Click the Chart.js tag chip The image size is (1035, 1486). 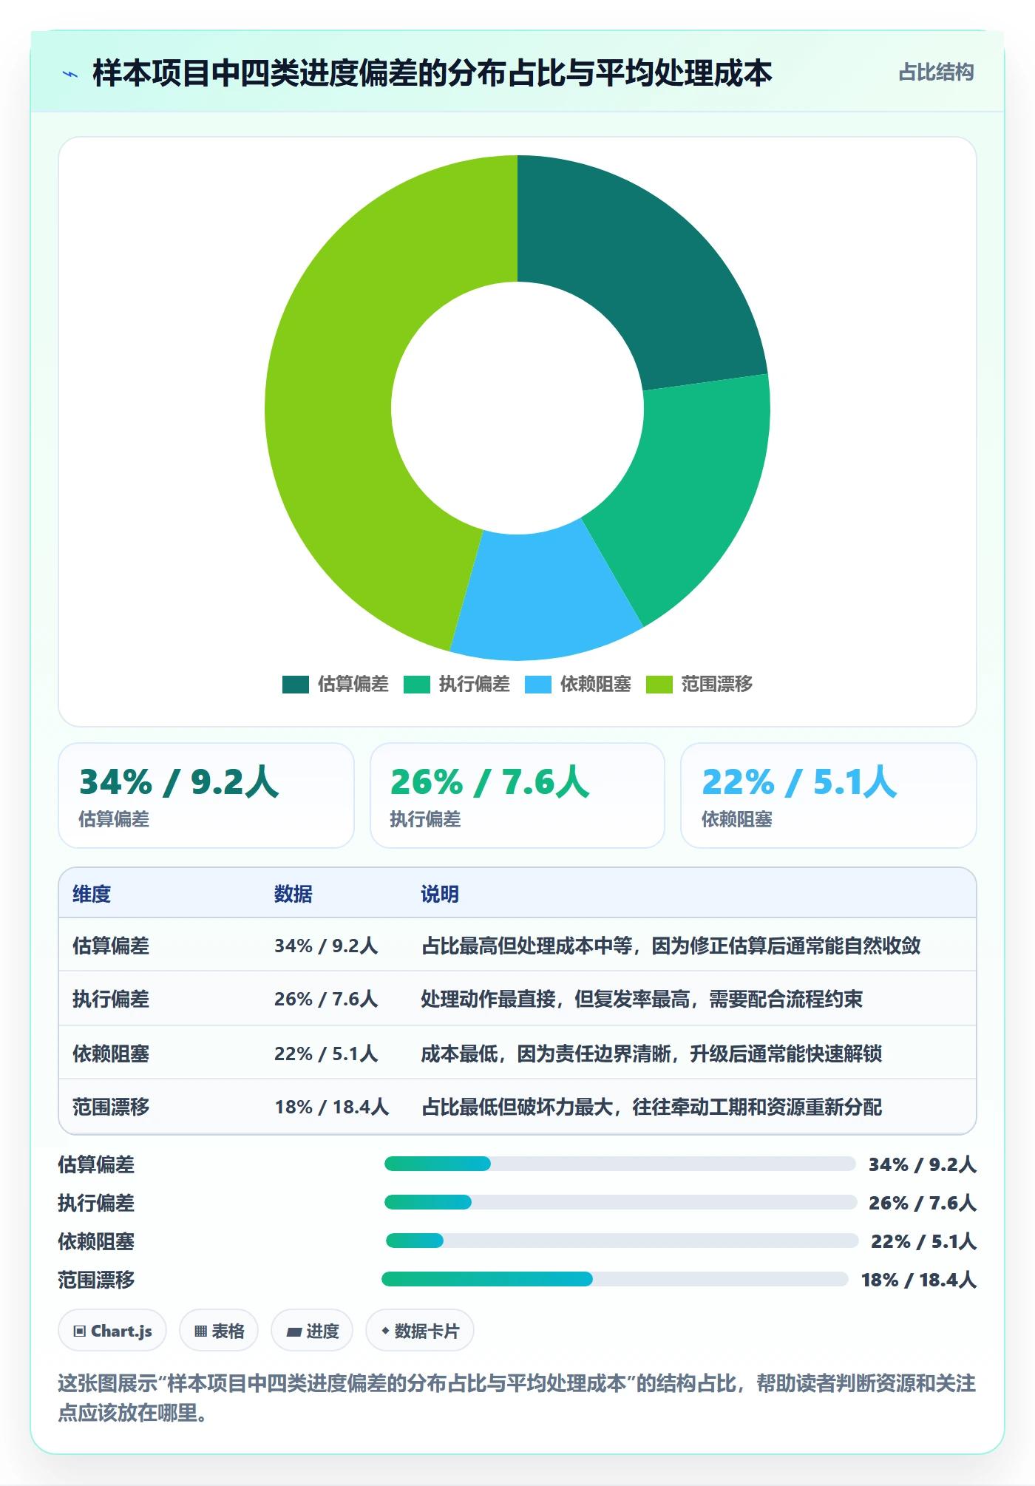(112, 1331)
